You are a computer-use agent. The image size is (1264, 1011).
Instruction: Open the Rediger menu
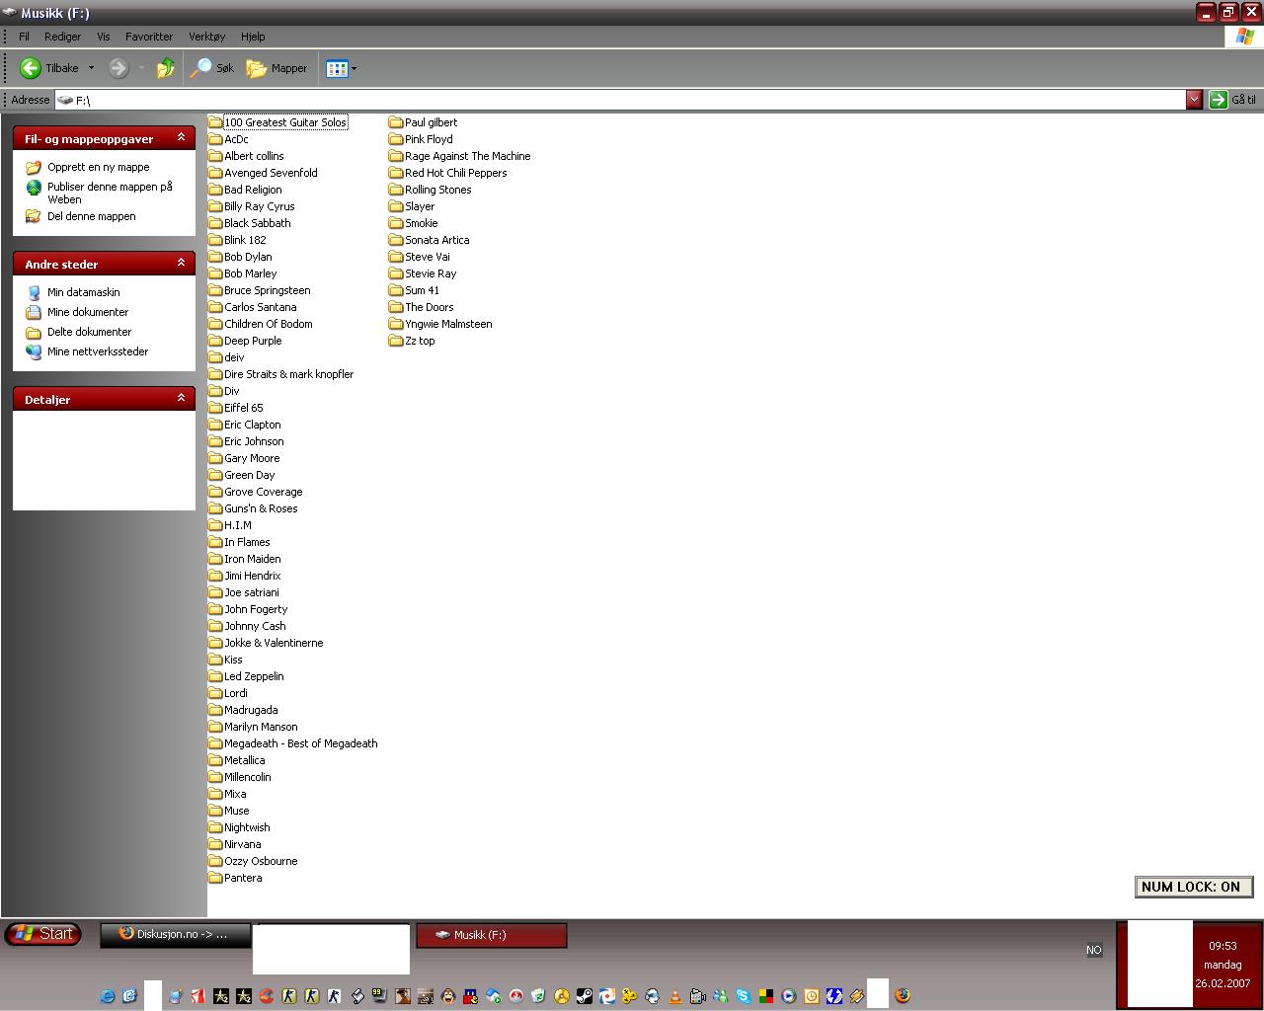pos(62,37)
